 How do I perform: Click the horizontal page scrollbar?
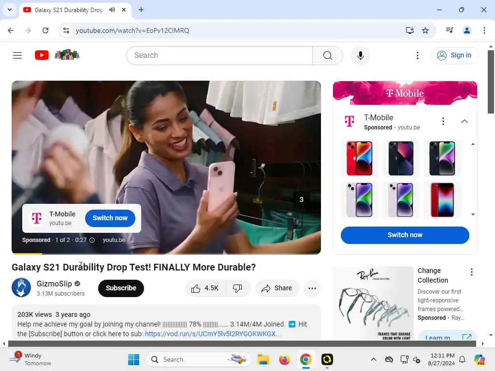242,343
